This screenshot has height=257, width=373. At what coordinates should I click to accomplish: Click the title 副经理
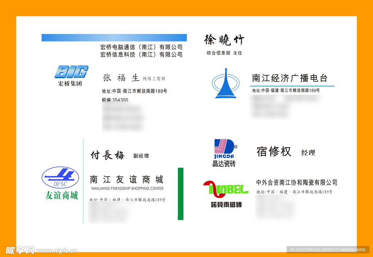point(141,156)
